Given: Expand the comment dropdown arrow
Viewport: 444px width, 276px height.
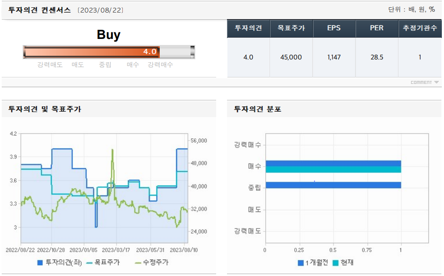Looking at the screenshot, I should coord(436,82).
